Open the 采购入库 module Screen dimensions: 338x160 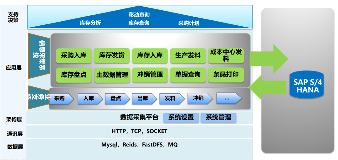(74, 56)
